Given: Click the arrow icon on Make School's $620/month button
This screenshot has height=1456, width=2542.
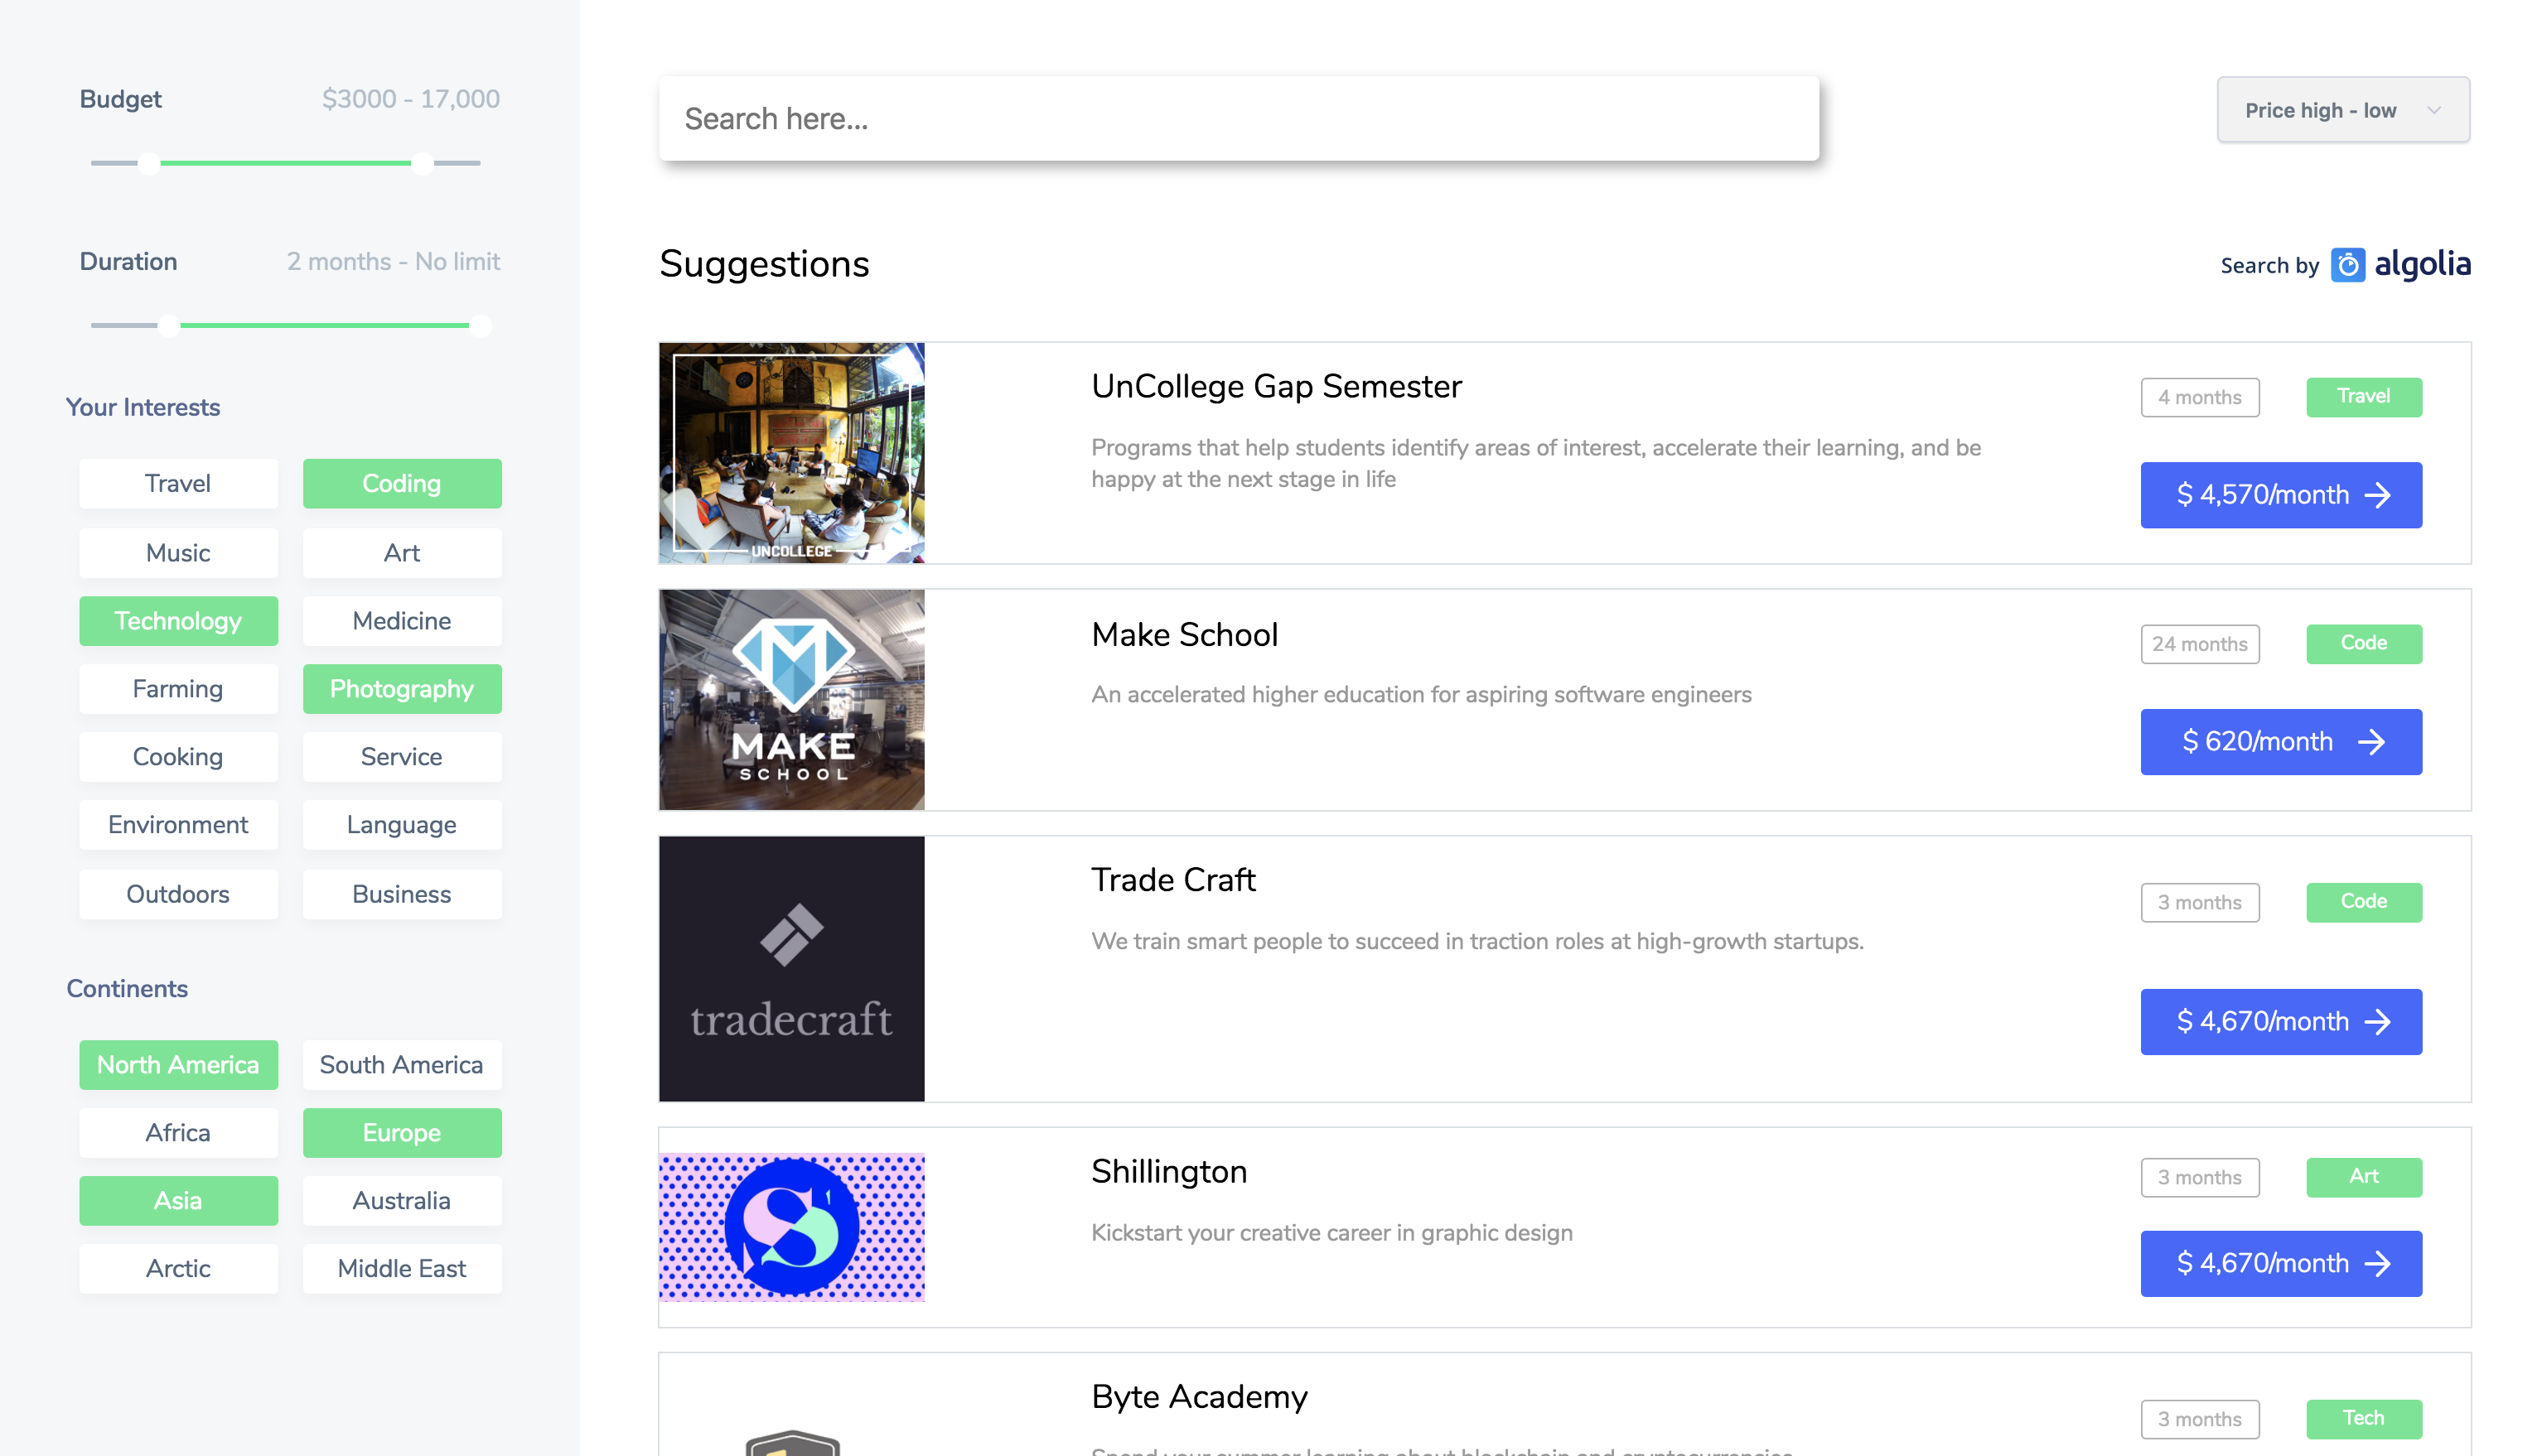Looking at the screenshot, I should 2373,741.
